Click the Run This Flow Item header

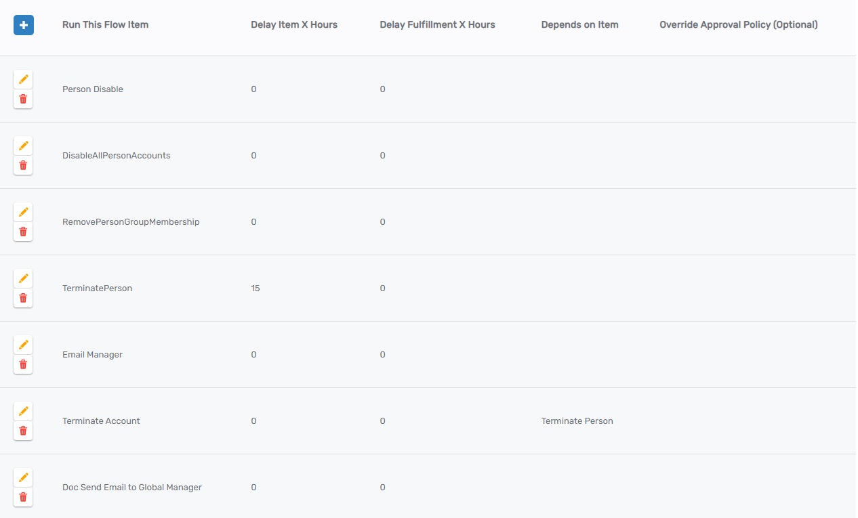(x=105, y=25)
